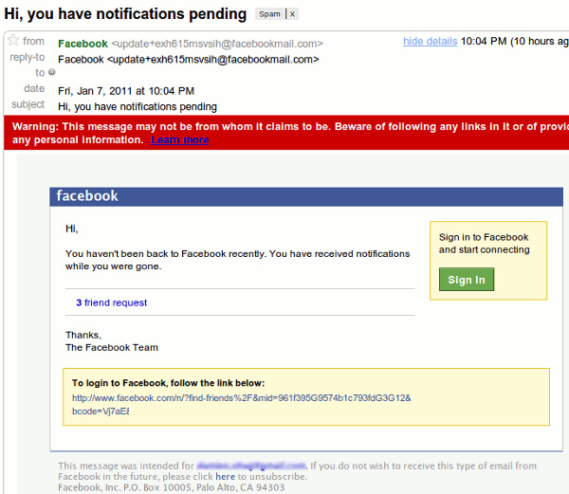Click the Facebook sender name
569x494 pixels.
(83, 44)
